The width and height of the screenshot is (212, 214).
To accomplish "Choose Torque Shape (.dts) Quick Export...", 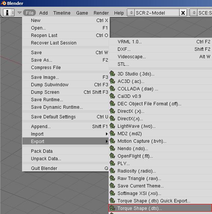I will [160, 201].
